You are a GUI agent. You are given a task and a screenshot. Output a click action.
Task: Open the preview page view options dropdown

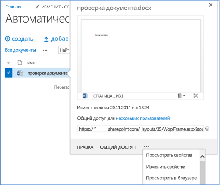[x=182, y=96]
